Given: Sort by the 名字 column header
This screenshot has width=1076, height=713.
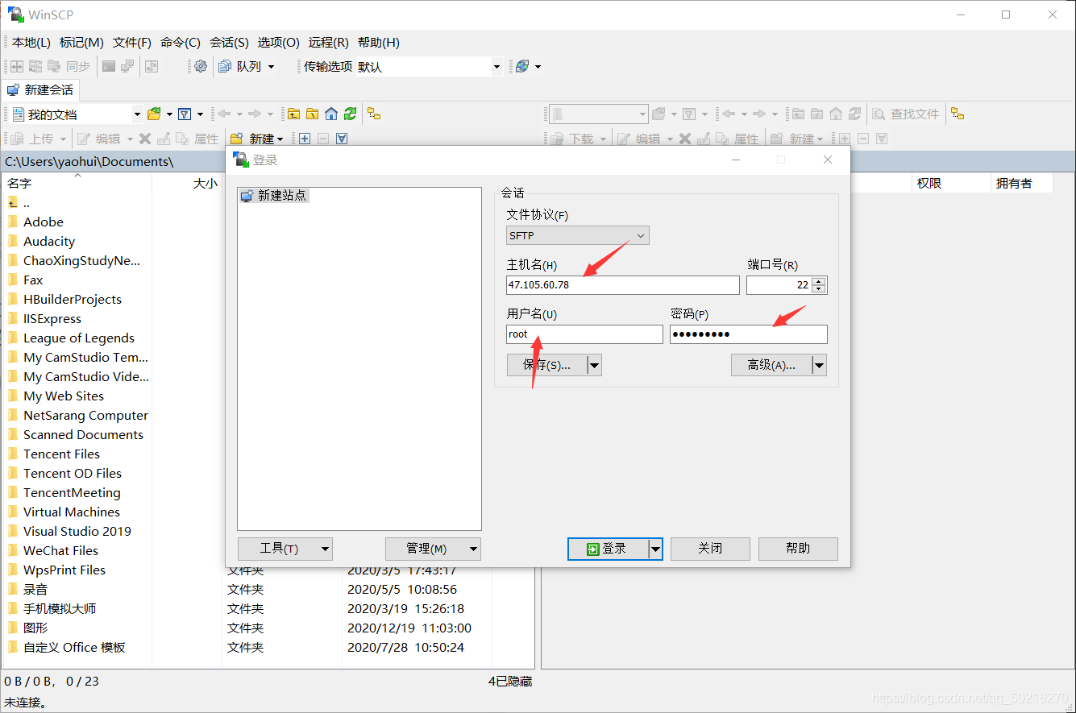Looking at the screenshot, I should pos(77,183).
